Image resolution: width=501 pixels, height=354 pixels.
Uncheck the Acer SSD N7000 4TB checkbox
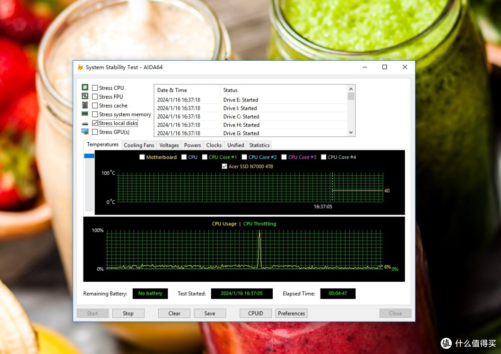(x=225, y=166)
